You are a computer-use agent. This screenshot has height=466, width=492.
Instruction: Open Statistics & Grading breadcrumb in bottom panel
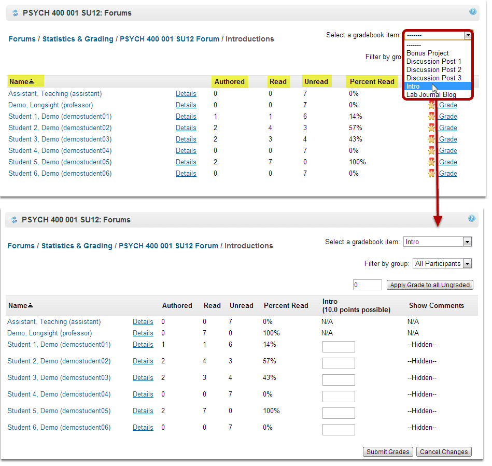tap(77, 246)
